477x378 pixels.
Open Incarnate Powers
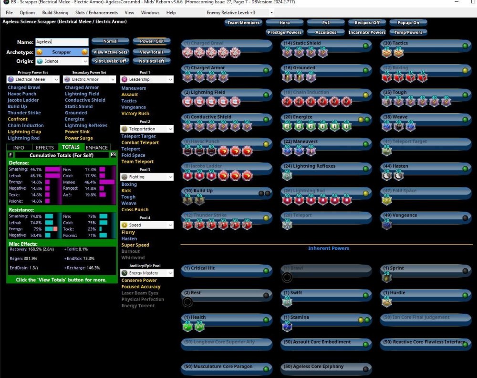point(367,32)
